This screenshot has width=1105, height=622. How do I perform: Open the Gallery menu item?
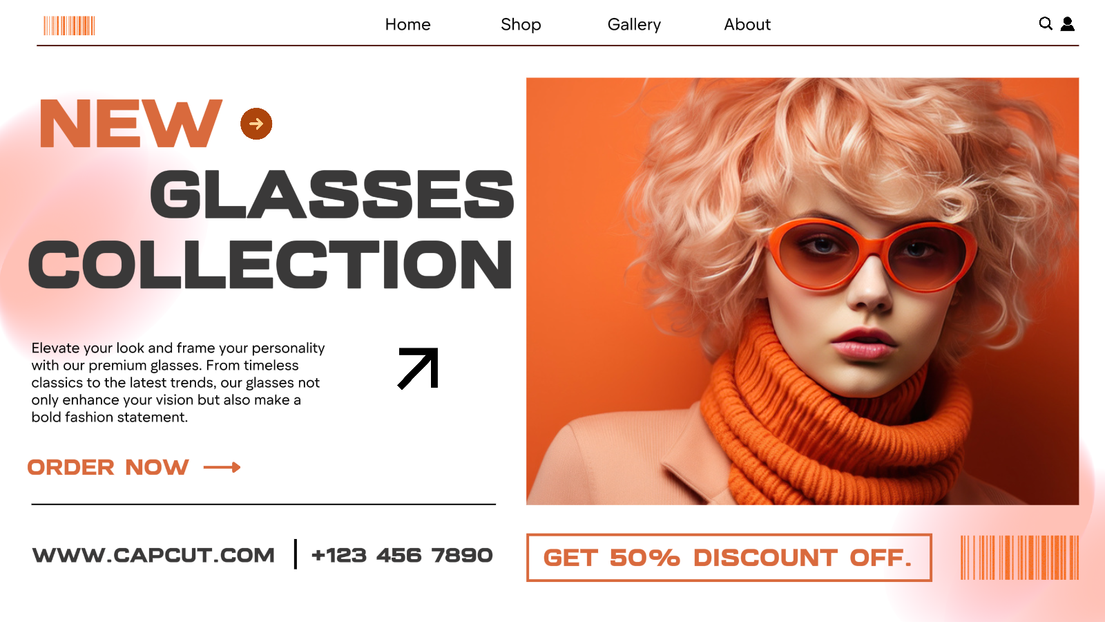pos(634,25)
